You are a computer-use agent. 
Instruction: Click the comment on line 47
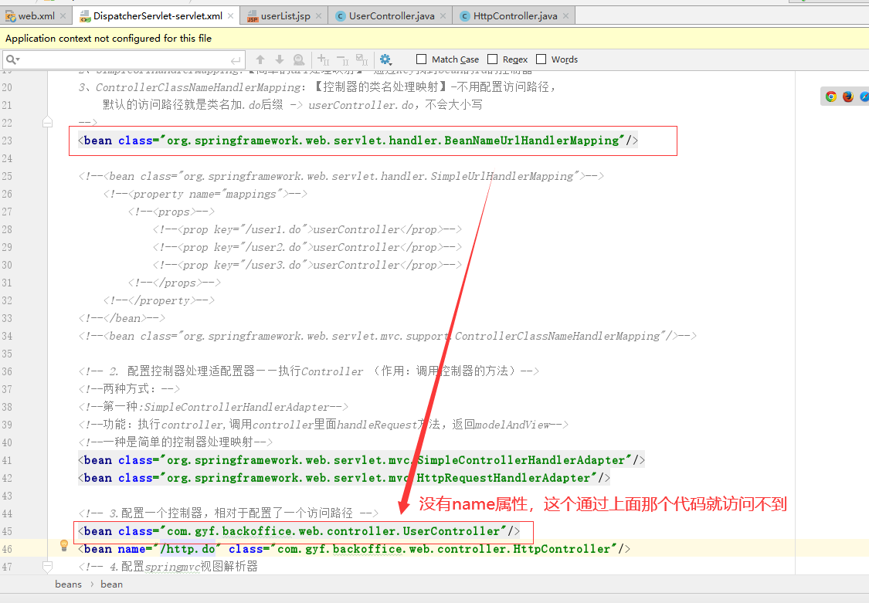(168, 567)
